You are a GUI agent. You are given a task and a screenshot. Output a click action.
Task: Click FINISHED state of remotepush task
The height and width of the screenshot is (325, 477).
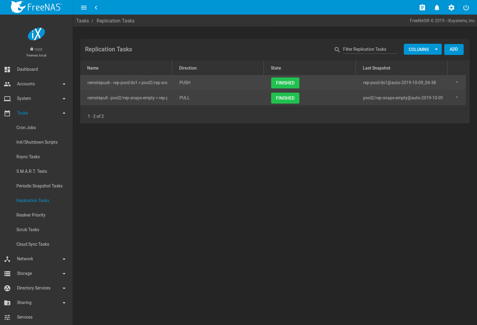pyautogui.click(x=285, y=83)
